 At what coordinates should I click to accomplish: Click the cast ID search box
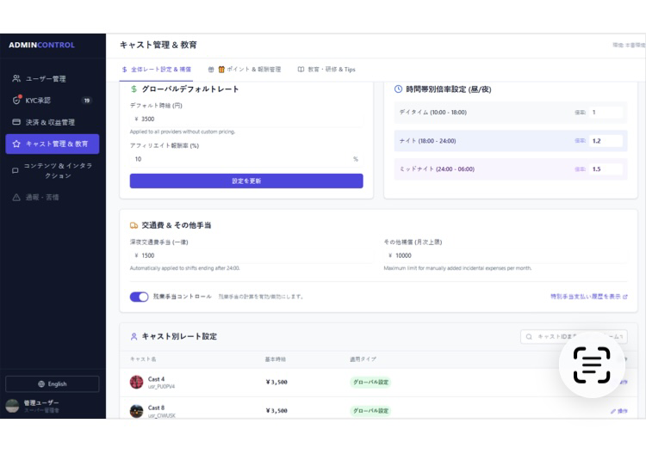(574, 337)
